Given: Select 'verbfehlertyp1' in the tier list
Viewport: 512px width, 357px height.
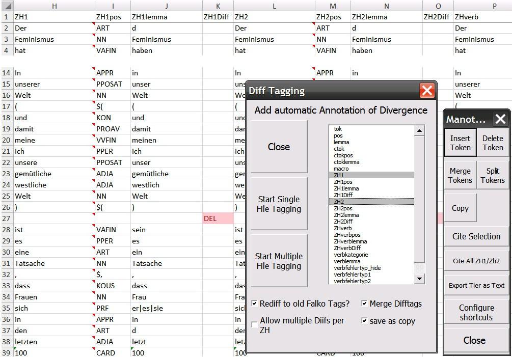Looking at the screenshot, I should 371,274.
